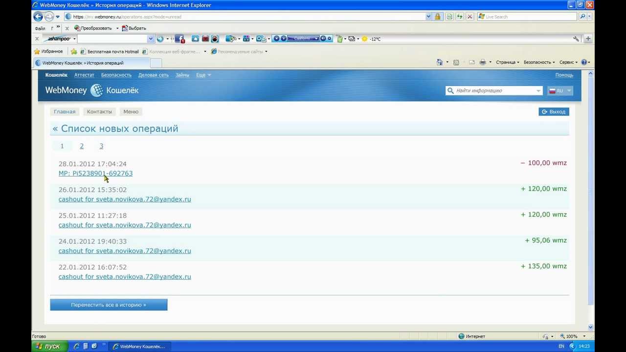Click the browser Forward arrow button
The height and width of the screenshot is (352, 626).
point(49,17)
